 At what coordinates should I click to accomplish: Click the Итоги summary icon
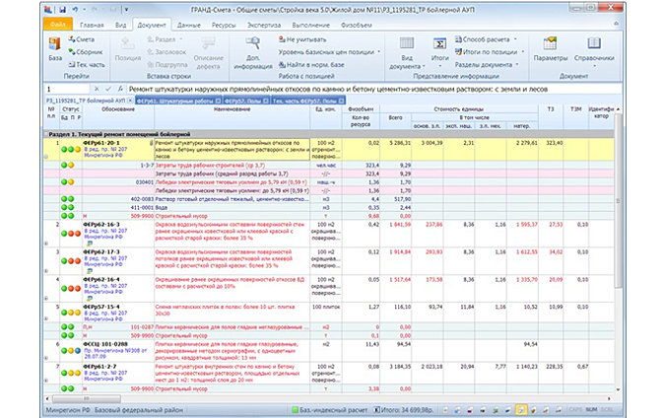pos(440,46)
